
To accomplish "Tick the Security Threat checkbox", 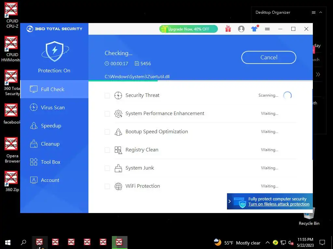I will (x=107, y=96).
